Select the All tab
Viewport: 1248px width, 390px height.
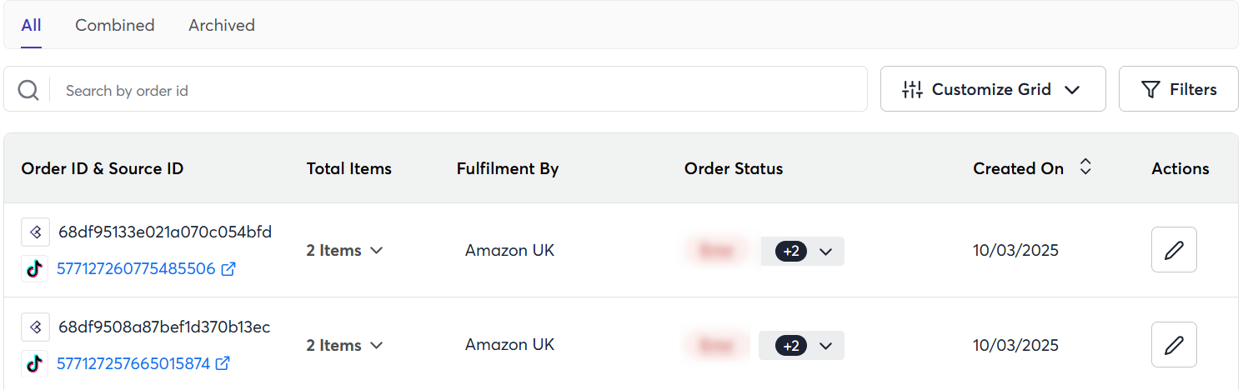click(32, 25)
